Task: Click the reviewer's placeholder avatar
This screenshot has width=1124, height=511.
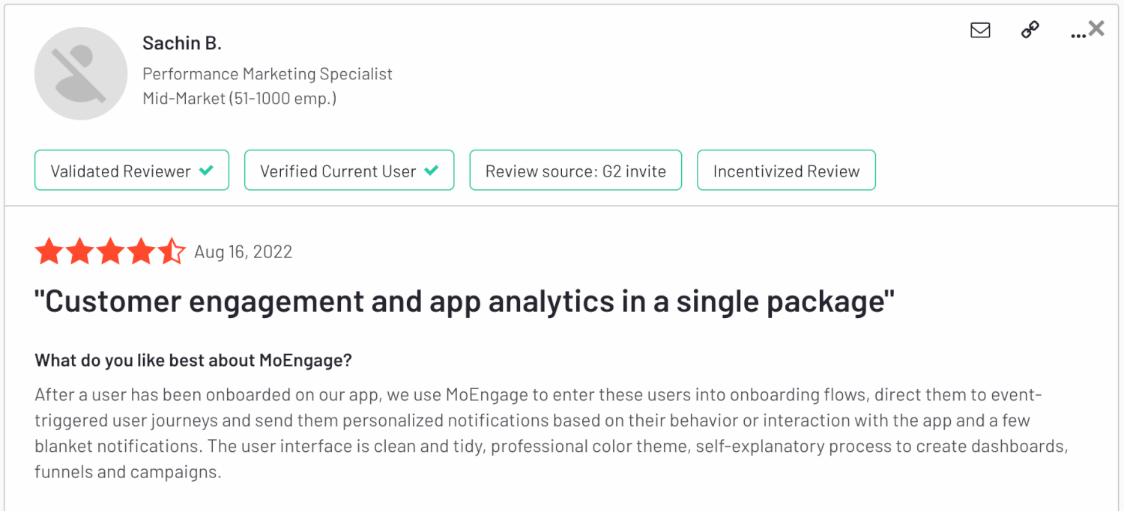Action: 81,73
